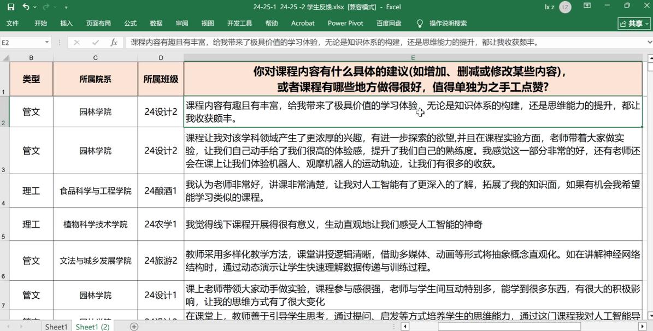Click the Save icon in quick access toolbar

pyautogui.click(x=11, y=7)
